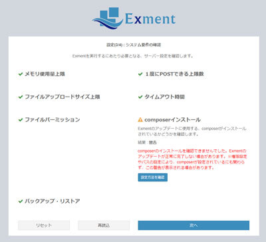Click the 再読込 button
266x242 pixels.
[104, 225]
